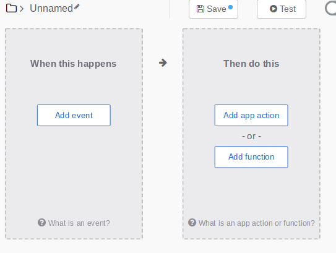
Task: Open the 'What is an event?' link
Action: pyautogui.click(x=79, y=223)
